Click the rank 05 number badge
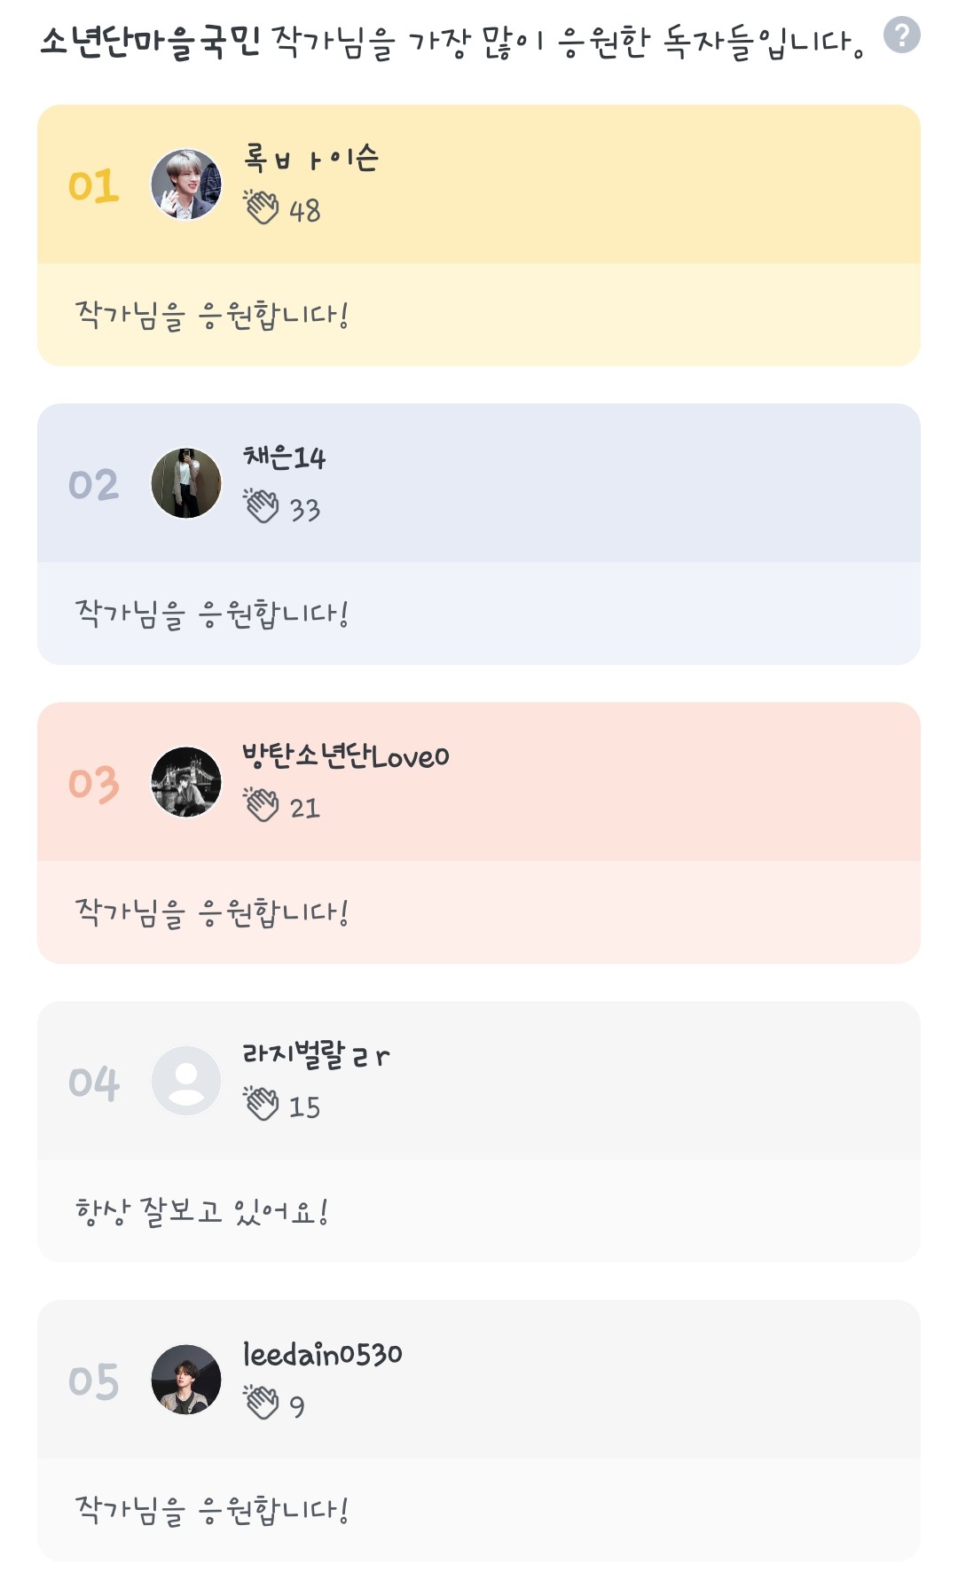This screenshot has height=1588, width=958. coord(94,1381)
